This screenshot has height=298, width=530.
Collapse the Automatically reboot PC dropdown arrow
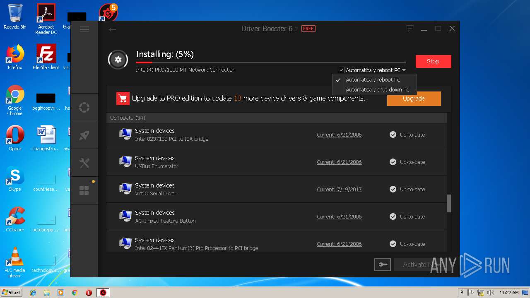(x=404, y=70)
